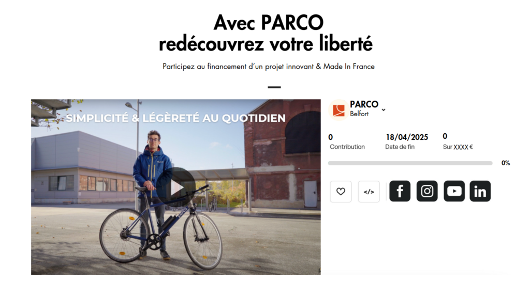The height and width of the screenshot is (284, 530).
Task: Click 'Simplicité & légèreté' video caption
Action: 175,118
